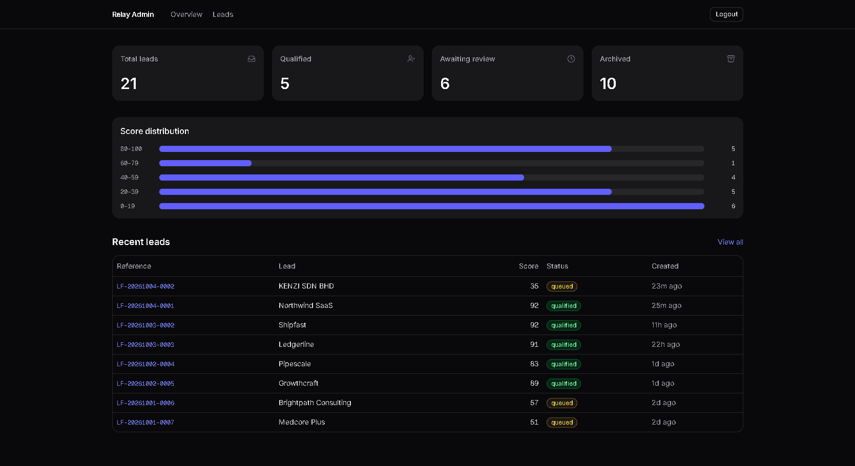Open lead reference LF-20261003-0002
The image size is (855, 466).
click(145, 325)
